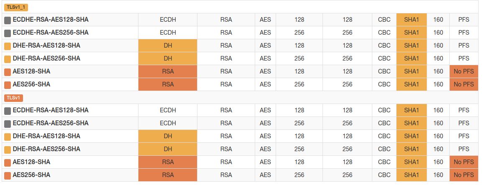
Task: Click No PFS cell for AES128-SHA under TLSv1_1
Action: (464, 71)
